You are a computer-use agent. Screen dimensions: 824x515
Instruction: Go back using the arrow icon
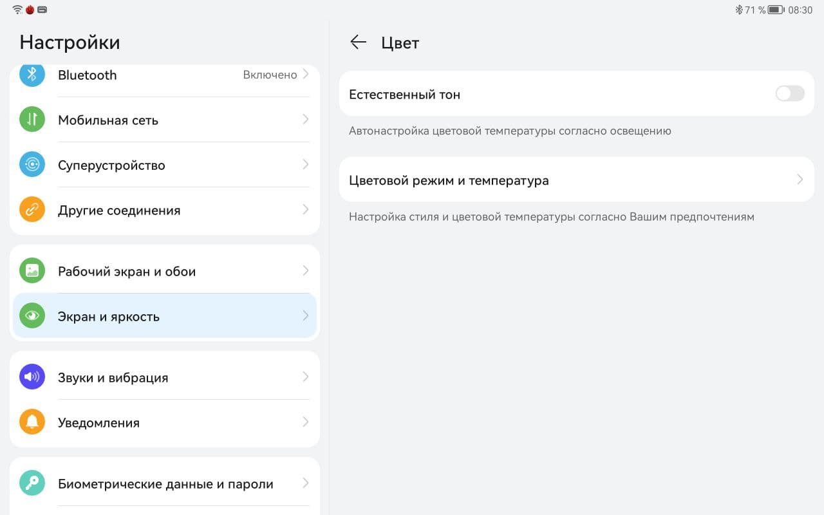pyautogui.click(x=358, y=42)
